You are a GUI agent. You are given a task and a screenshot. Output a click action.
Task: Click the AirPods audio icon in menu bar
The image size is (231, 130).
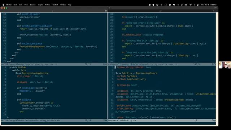174,5
